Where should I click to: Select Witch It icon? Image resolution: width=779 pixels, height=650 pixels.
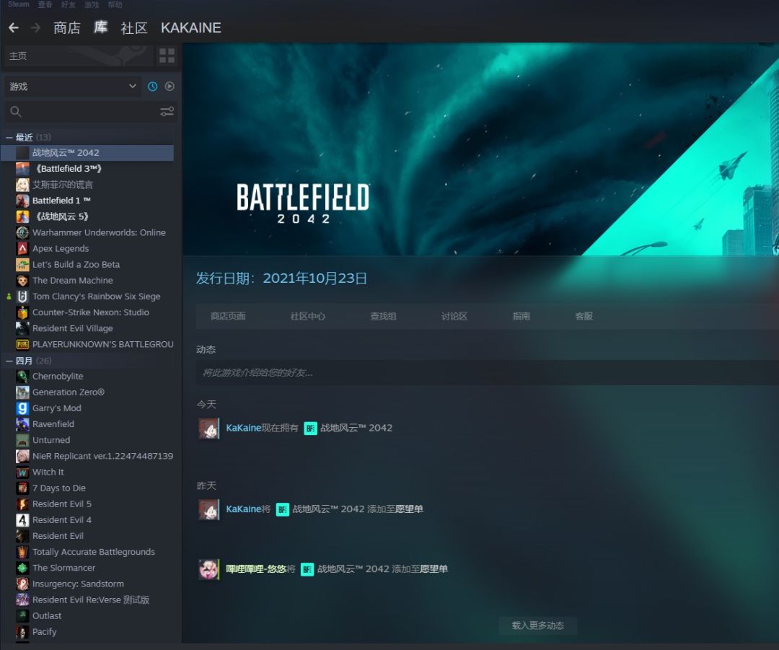(x=22, y=472)
